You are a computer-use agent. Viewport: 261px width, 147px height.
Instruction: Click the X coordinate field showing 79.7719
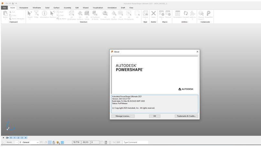coord(77,142)
